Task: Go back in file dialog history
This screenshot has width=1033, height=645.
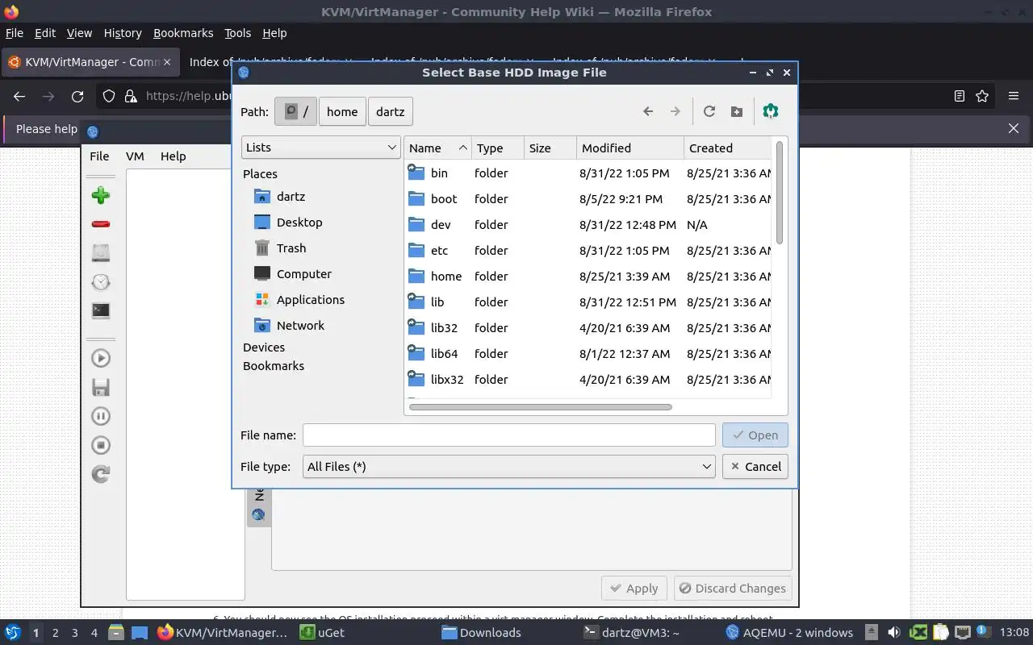Action: [648, 111]
